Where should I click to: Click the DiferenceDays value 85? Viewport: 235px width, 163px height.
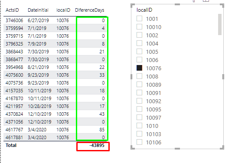pos(102,130)
